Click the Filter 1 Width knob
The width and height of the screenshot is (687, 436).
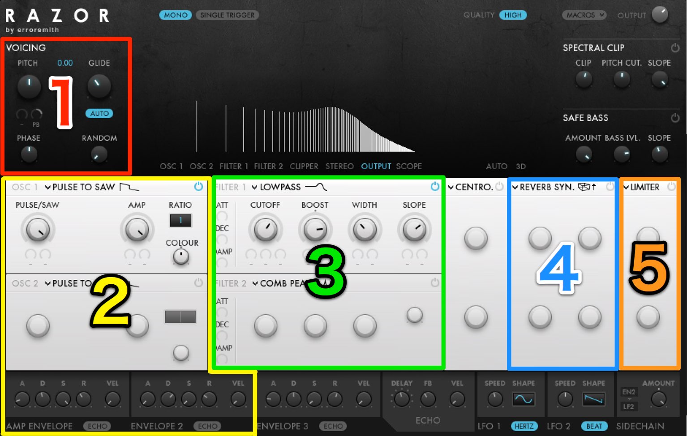click(x=365, y=230)
